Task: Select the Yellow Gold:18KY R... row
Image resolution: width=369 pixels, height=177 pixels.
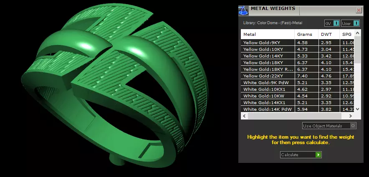Action: click(298, 69)
